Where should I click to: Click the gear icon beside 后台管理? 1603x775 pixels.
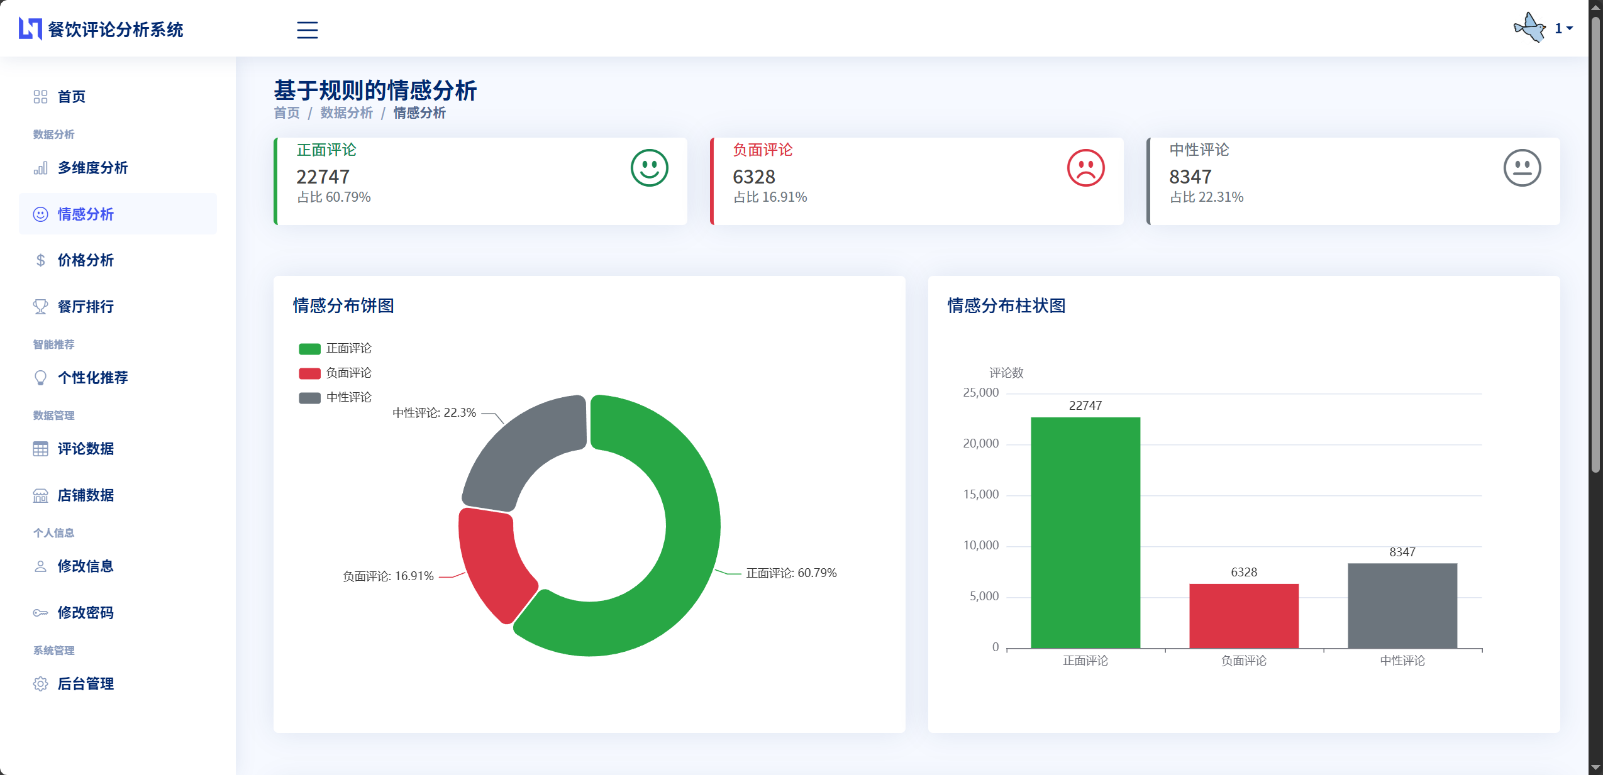40,684
